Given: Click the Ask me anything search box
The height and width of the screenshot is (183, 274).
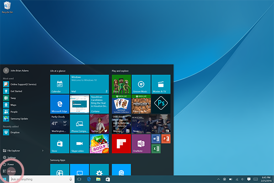Looking at the screenshot, I should [x=42, y=179].
